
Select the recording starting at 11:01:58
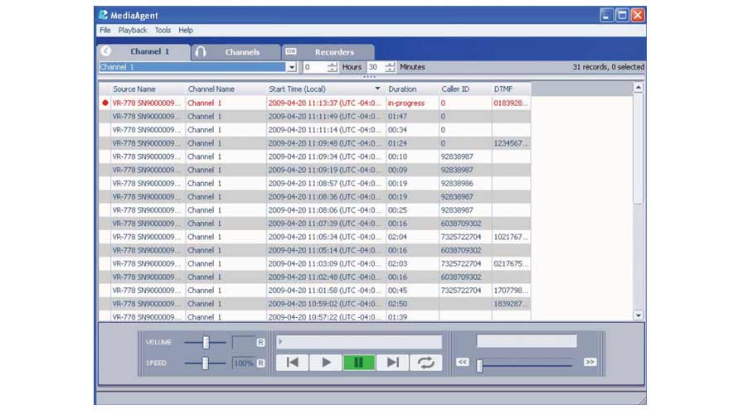click(x=314, y=291)
